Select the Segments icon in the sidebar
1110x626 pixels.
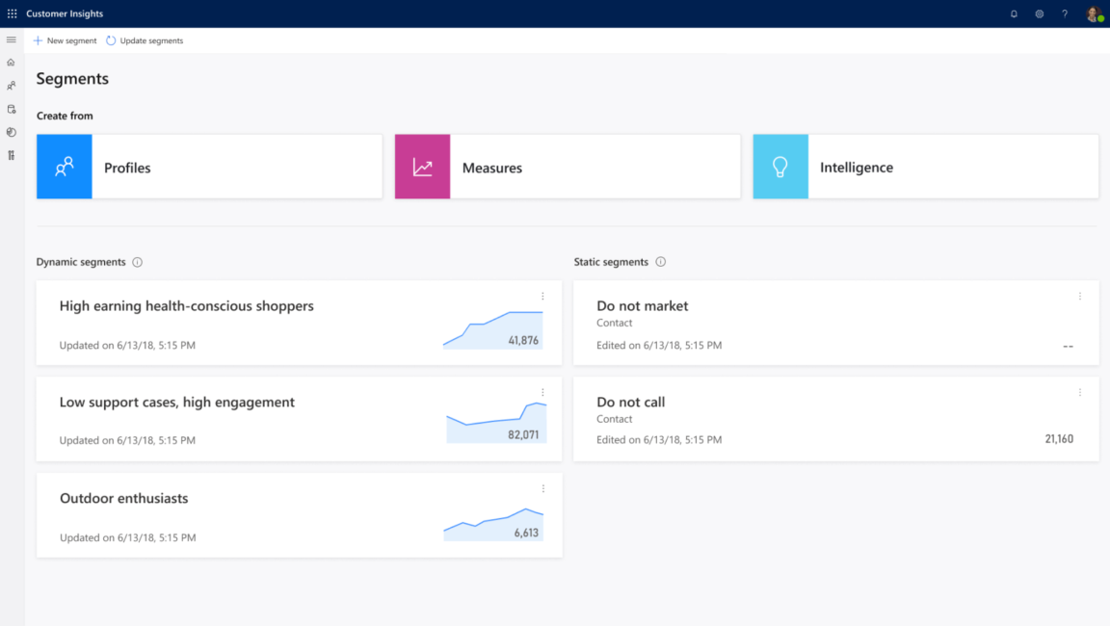pos(11,155)
